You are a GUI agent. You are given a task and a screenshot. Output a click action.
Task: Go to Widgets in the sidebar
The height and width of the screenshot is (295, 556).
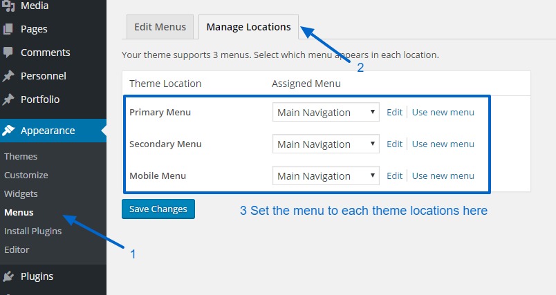tap(21, 194)
